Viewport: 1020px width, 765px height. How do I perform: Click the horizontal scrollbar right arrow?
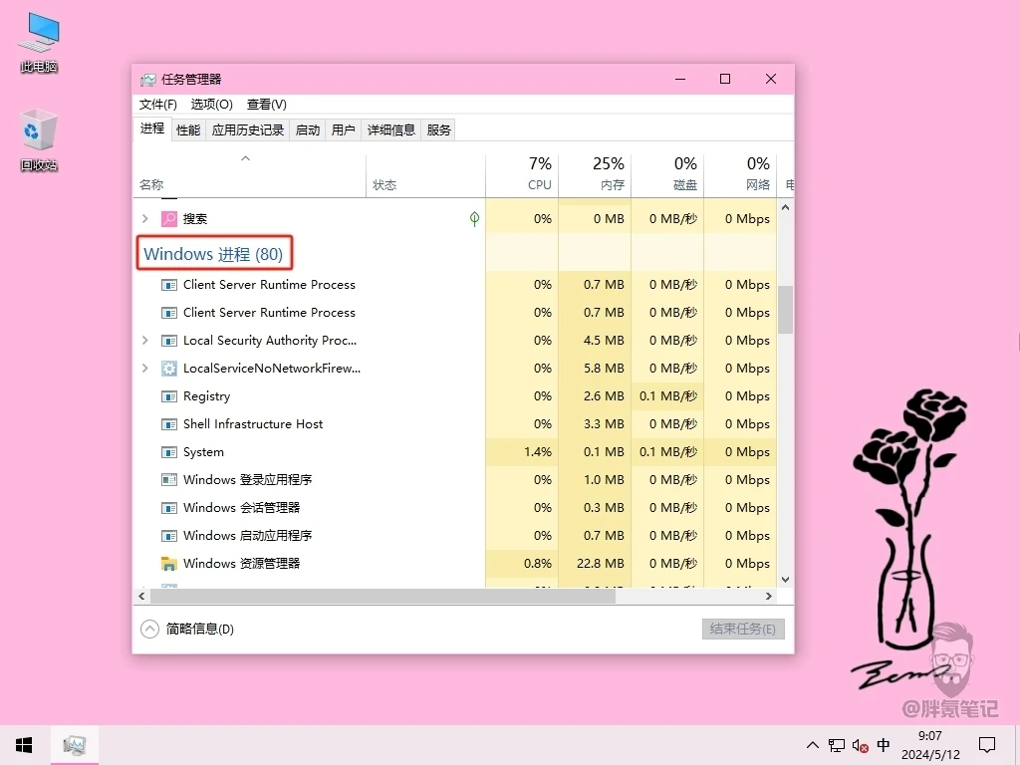pos(769,596)
